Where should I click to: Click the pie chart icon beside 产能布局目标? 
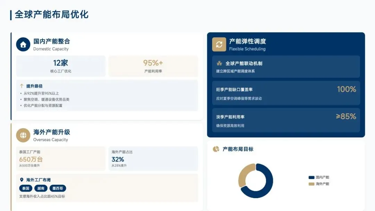[216, 149]
